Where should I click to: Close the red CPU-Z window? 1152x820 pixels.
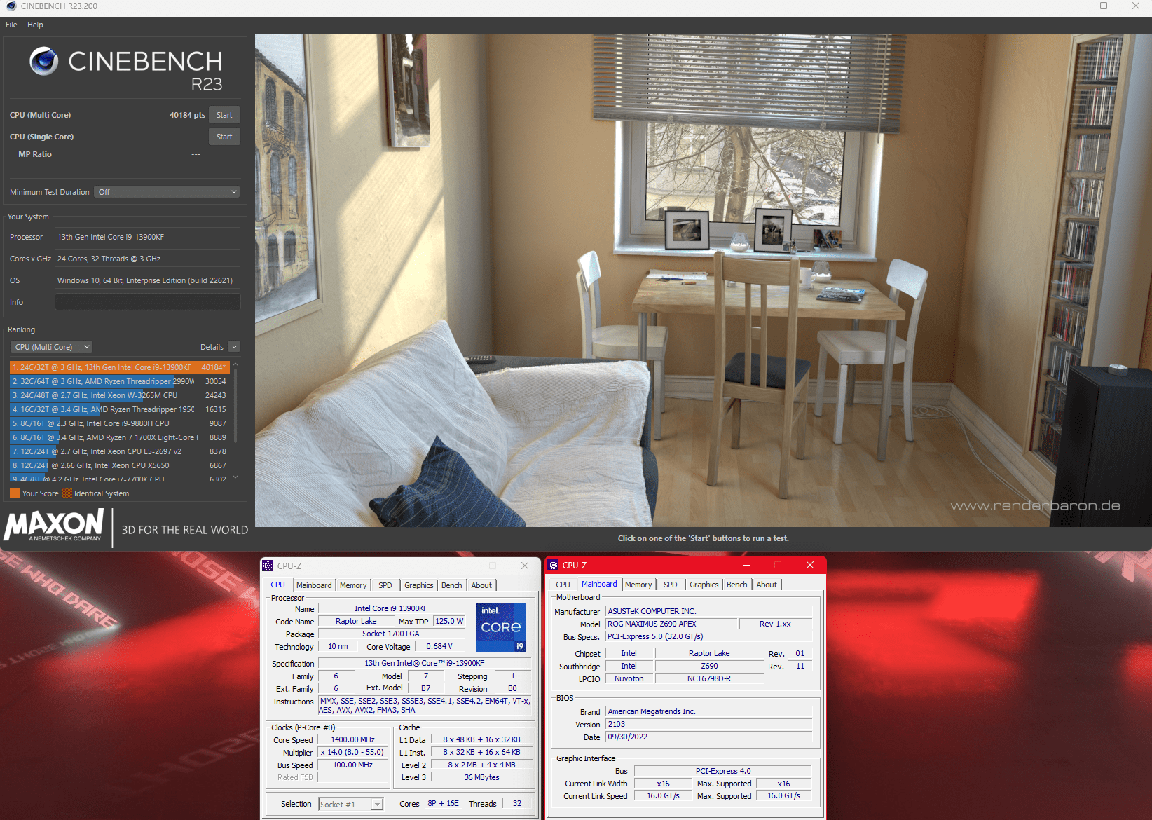pyautogui.click(x=810, y=565)
